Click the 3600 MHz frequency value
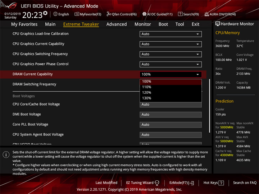259x194 pixels. click(222, 46)
